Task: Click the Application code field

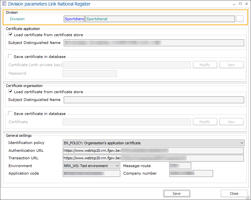Action: tap(92, 173)
